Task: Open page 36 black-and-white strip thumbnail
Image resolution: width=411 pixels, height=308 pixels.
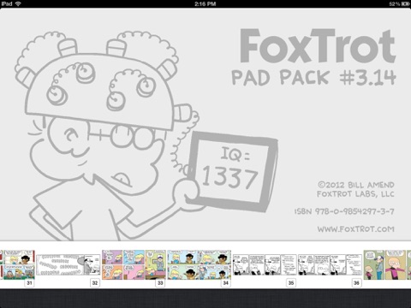Action: pyautogui.click(x=331, y=265)
